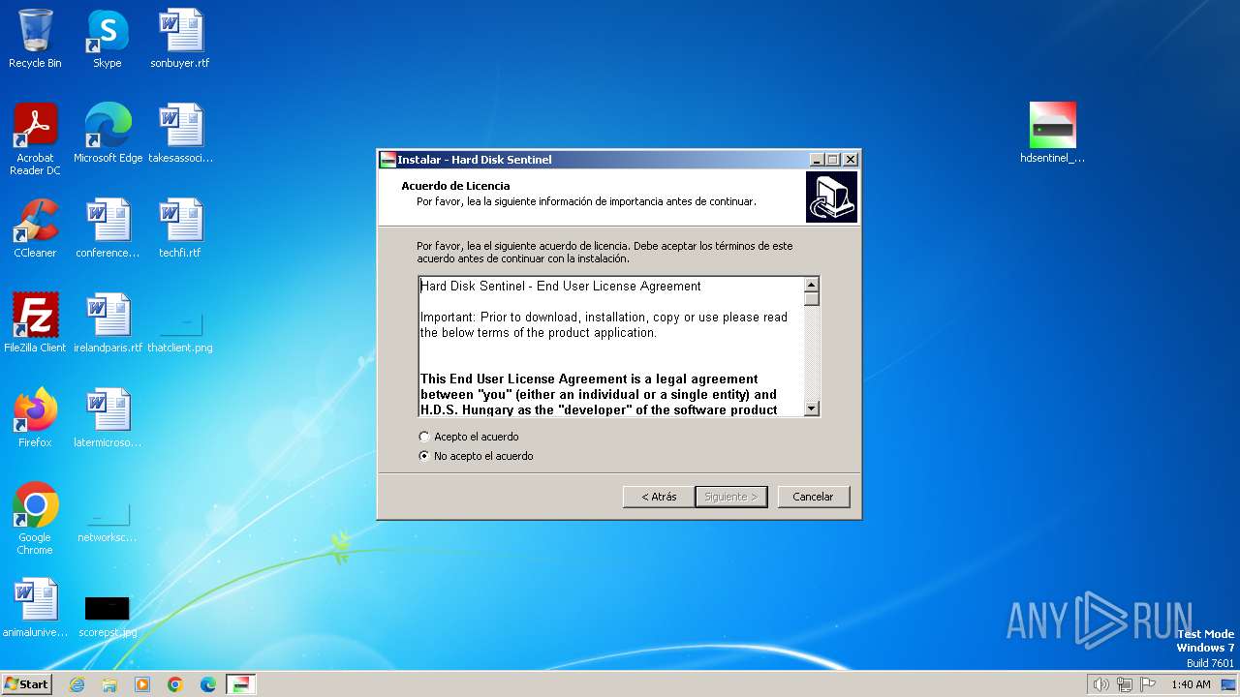Viewport: 1240px width, 697px height.
Task: Click the installer title bar system icon
Action: click(387, 160)
